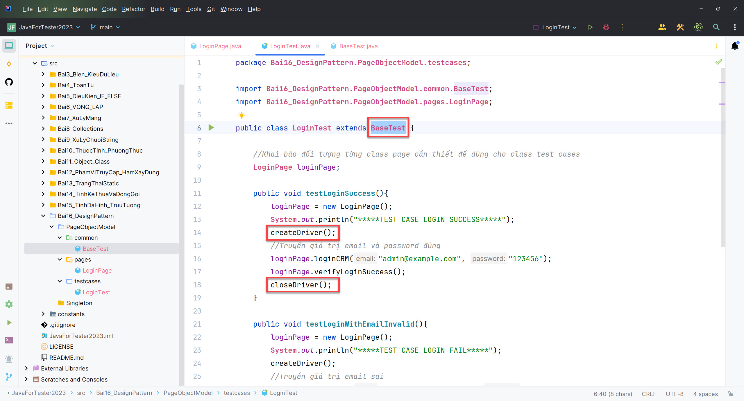The image size is (744, 401).
Task: Debug the LoginTest configuration
Action: pyautogui.click(x=606, y=27)
